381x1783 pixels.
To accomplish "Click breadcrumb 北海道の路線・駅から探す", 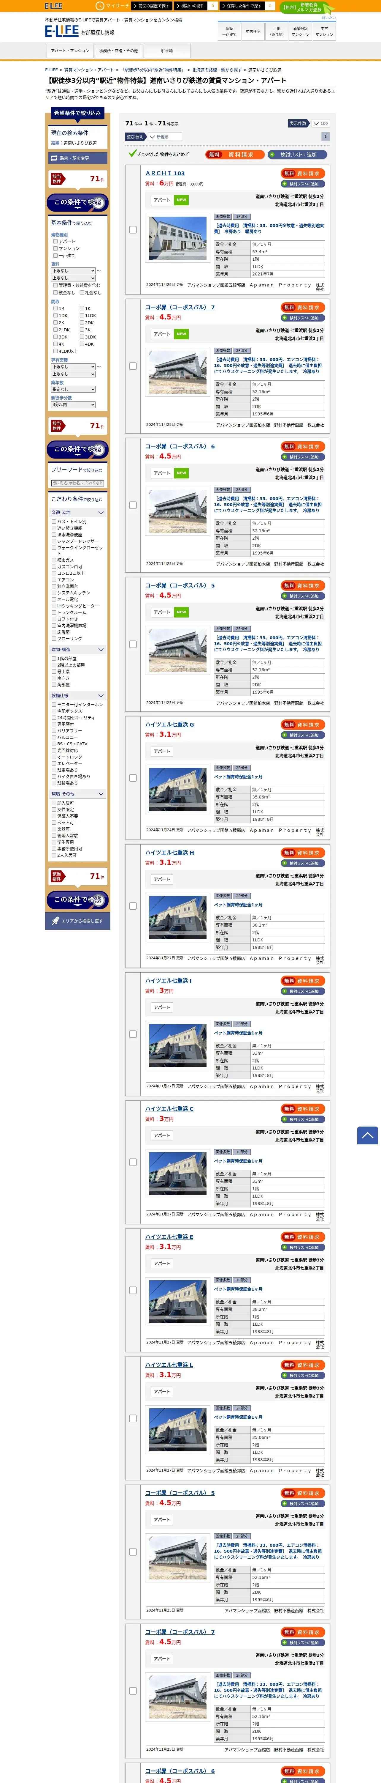I will (217, 70).
